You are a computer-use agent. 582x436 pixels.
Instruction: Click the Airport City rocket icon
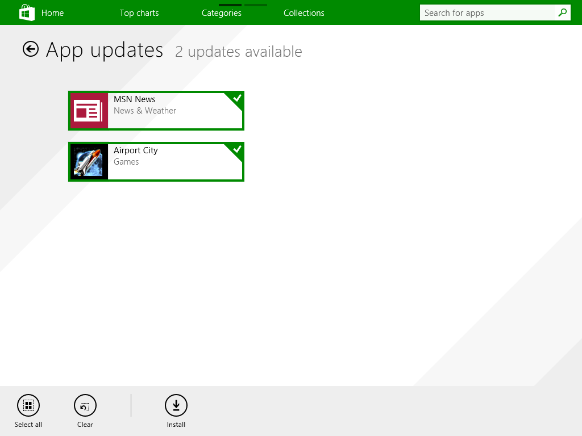tap(89, 162)
